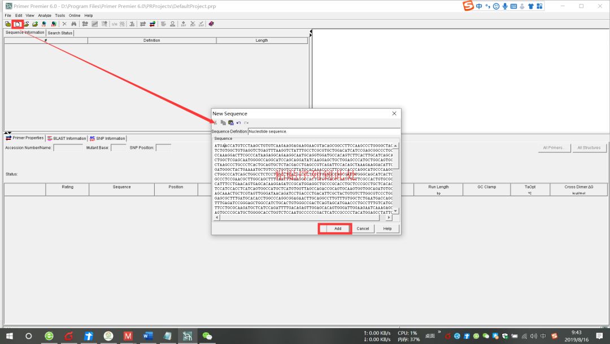Click the purple book toolbar icon
The height and width of the screenshot is (344, 610).
[211, 24]
